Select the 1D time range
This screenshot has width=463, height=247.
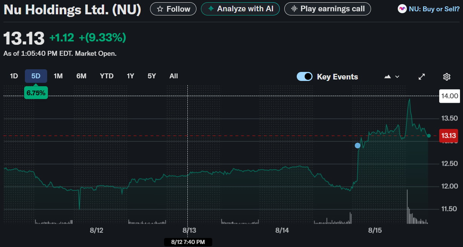coord(14,76)
